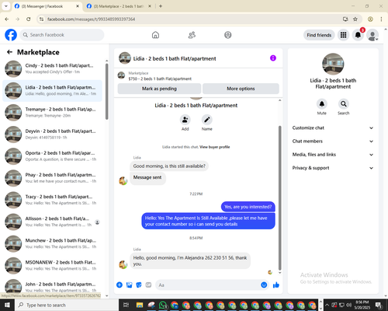Screen dimensions: 388x311
Task: Search in conversation using magnifier icon
Action: [x=344, y=104]
